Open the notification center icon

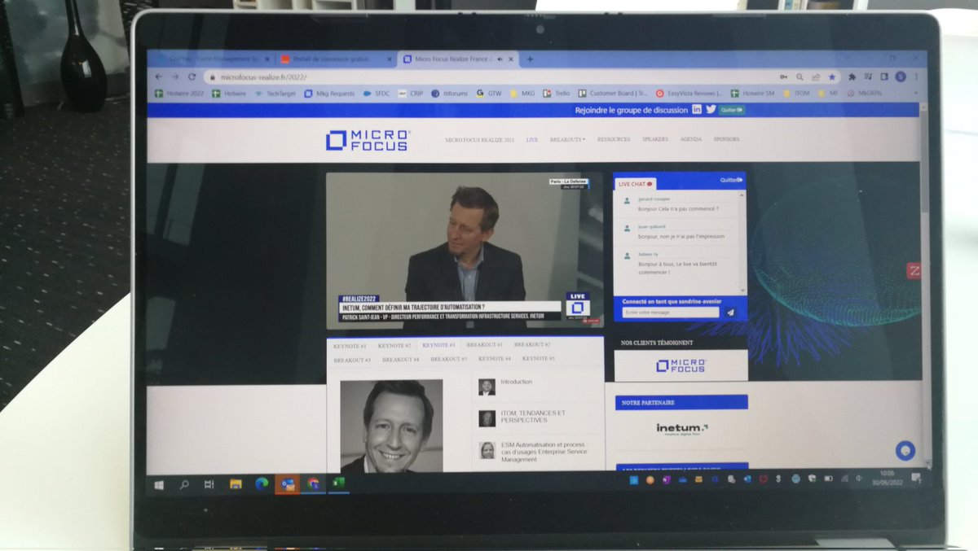[x=916, y=478]
